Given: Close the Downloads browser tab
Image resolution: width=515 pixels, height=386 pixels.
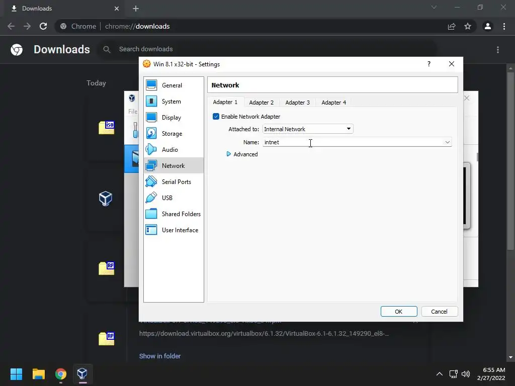Looking at the screenshot, I should tap(117, 9).
